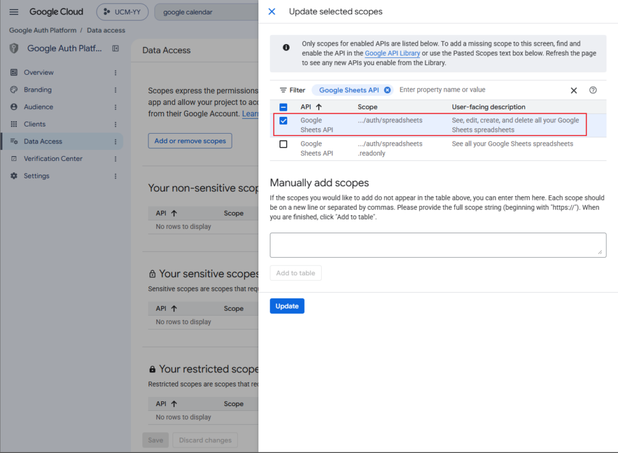This screenshot has height=453, width=618.
Task: Focus the manually add scopes text area
Action: [438, 245]
